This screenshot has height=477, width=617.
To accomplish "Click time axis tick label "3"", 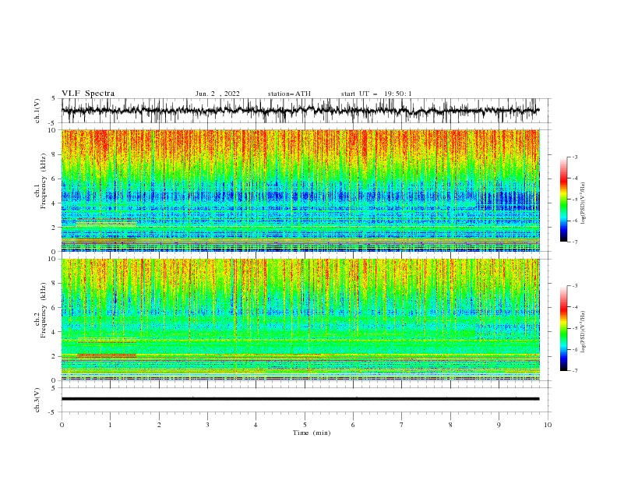I will (207, 425).
